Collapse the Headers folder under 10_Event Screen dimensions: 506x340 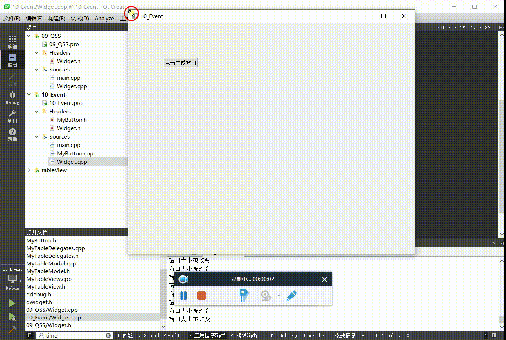[x=37, y=111]
